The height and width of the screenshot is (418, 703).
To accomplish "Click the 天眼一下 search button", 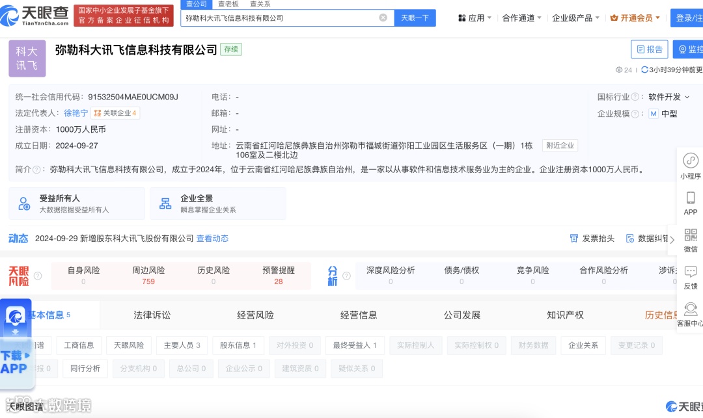I will coord(415,18).
